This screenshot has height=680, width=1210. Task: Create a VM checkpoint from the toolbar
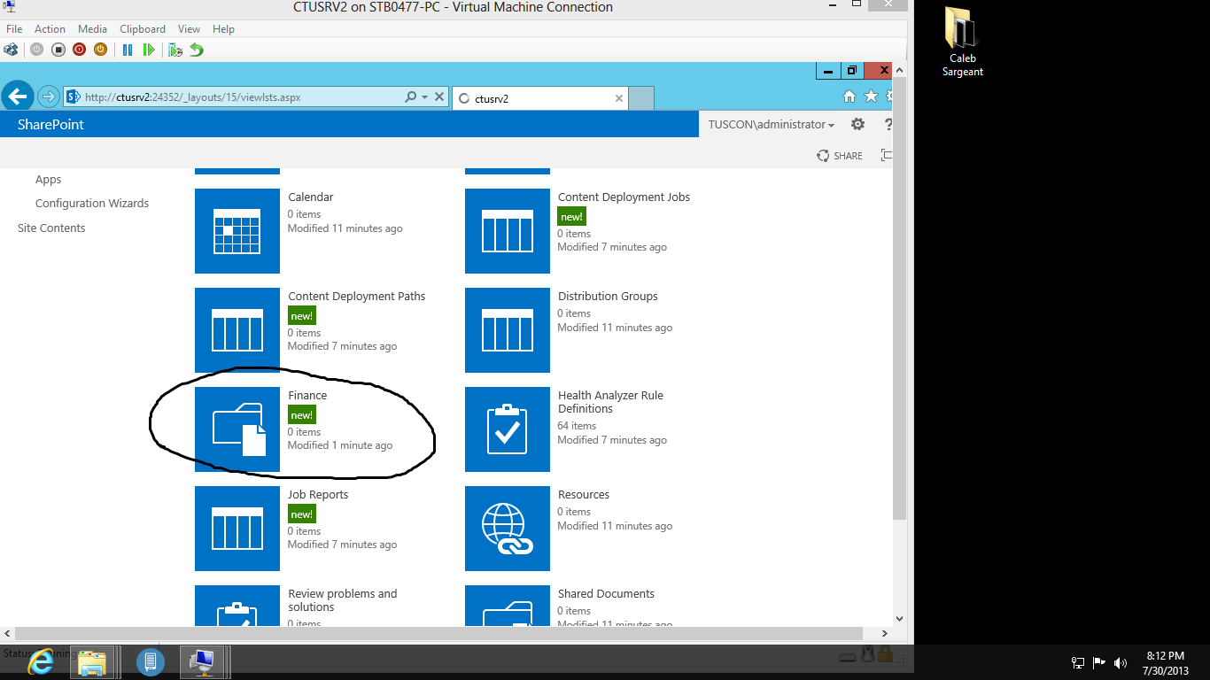(x=175, y=50)
